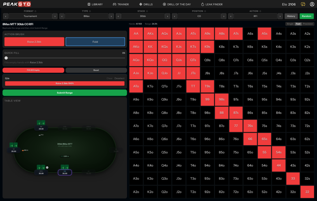The width and height of the screenshot is (317, 201).
Task: Toggle the 72o hand cell
Action: click(236, 192)
